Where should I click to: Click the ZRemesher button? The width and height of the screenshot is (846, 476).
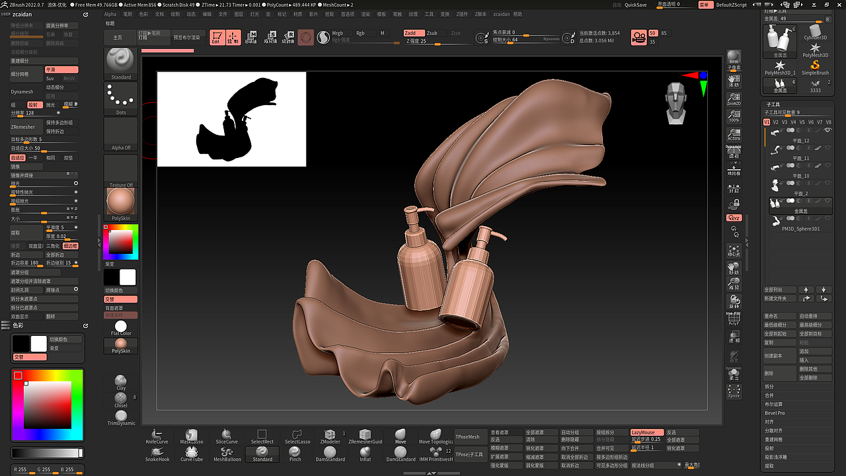tap(26, 126)
